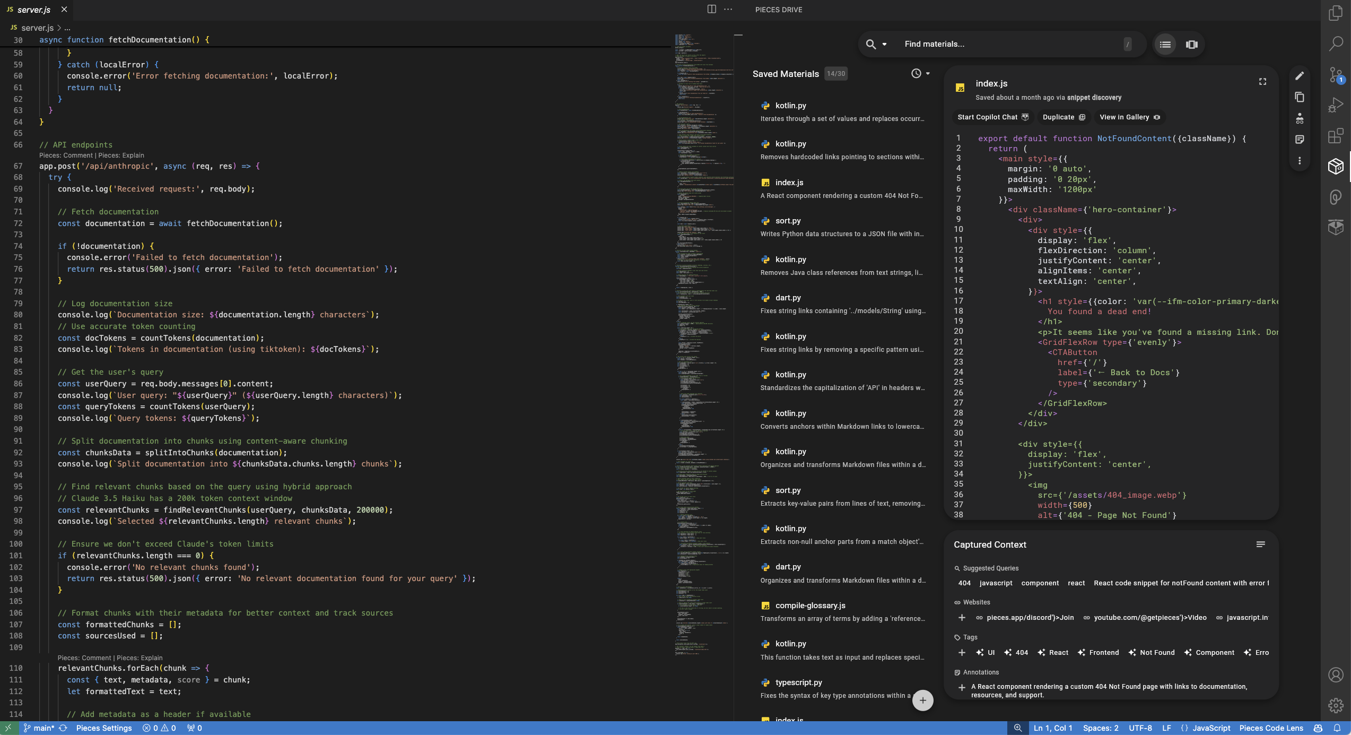Click the Copilot face icon in the status bar

(x=1318, y=728)
